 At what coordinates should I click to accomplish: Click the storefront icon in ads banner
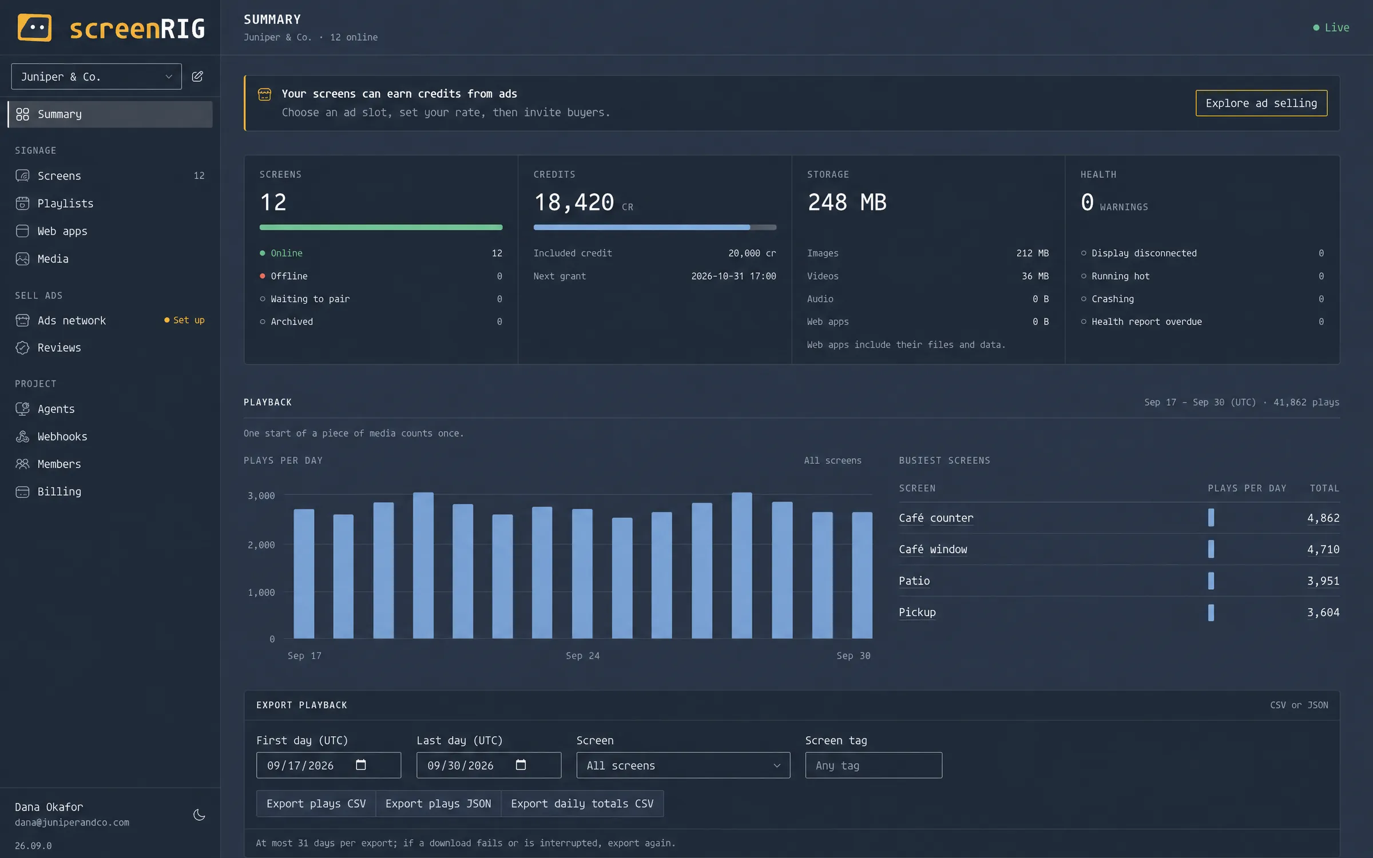click(x=264, y=94)
